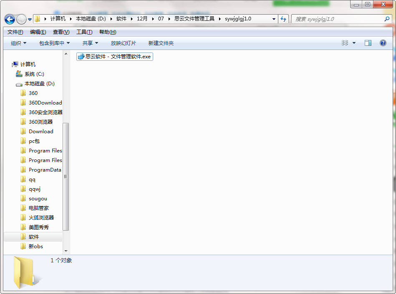Click the Back navigation arrow

pos(9,19)
